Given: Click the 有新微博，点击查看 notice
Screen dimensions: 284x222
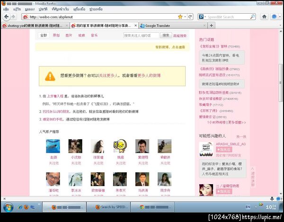Looking at the screenshot, I should (x=170, y=47).
